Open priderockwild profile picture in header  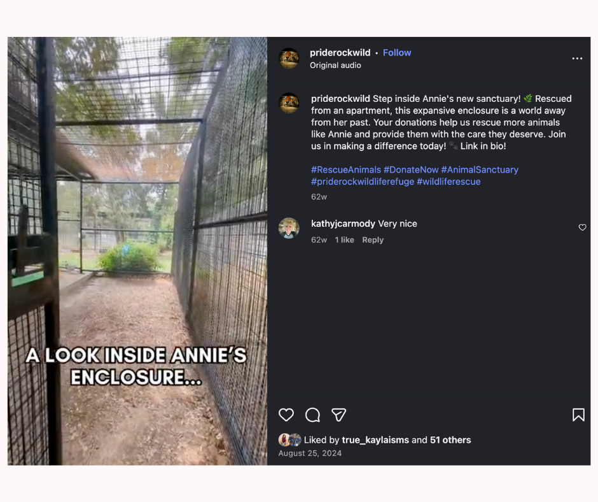(x=289, y=59)
